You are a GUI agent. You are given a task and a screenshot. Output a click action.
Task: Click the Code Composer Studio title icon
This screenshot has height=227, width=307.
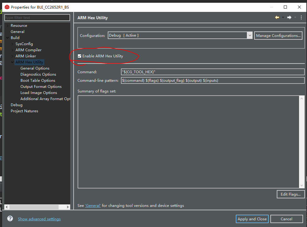pyautogui.click(x=7, y=7)
